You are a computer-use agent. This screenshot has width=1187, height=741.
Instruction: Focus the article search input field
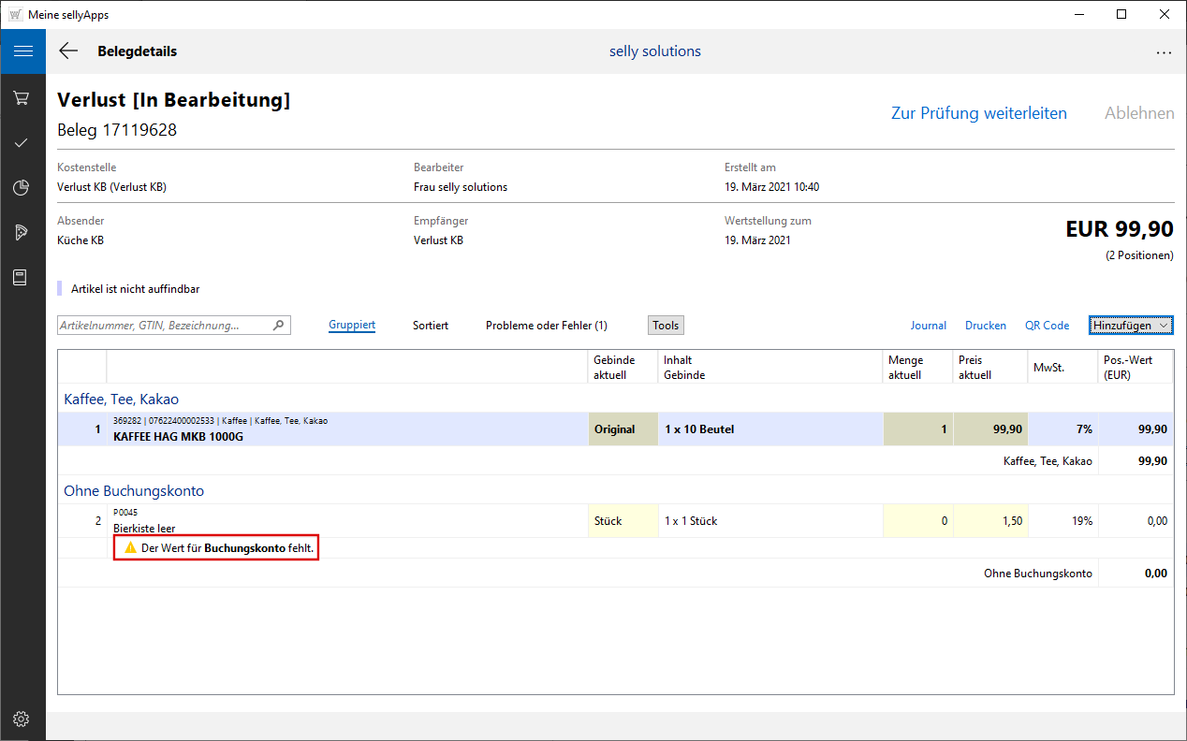tap(164, 326)
